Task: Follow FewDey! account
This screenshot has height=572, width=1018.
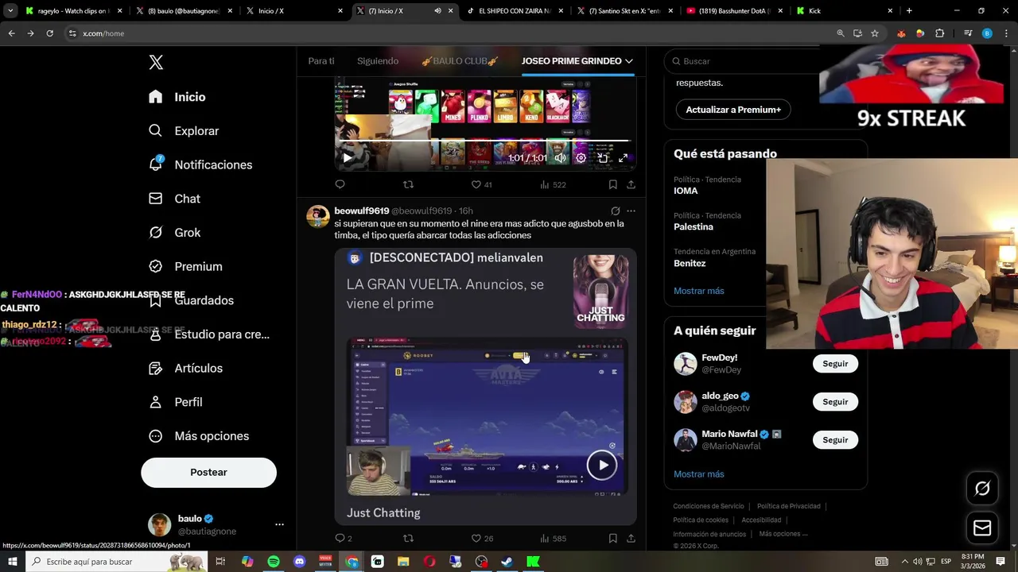Action: (x=835, y=364)
